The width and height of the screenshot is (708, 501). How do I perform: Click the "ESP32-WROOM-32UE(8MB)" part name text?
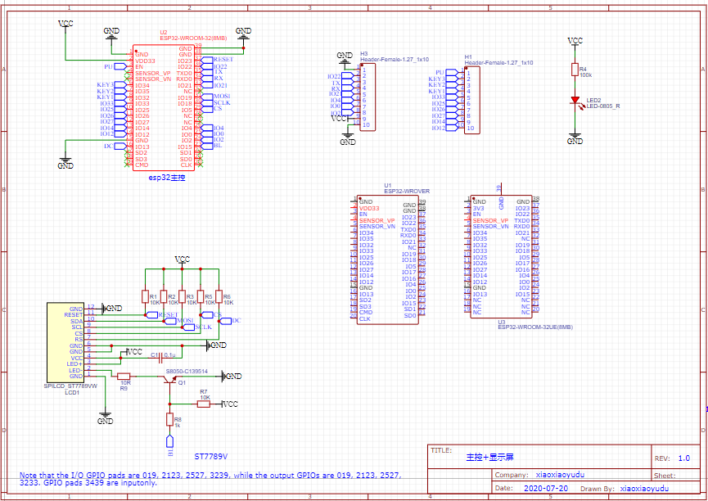[x=535, y=327]
